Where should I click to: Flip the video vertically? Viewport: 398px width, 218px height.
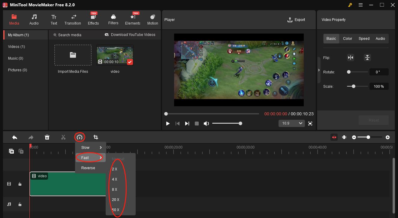[367, 57]
